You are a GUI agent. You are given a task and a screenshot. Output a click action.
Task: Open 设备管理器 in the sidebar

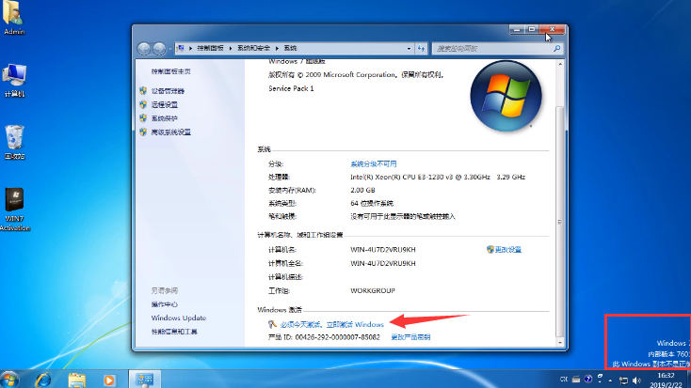tap(168, 91)
